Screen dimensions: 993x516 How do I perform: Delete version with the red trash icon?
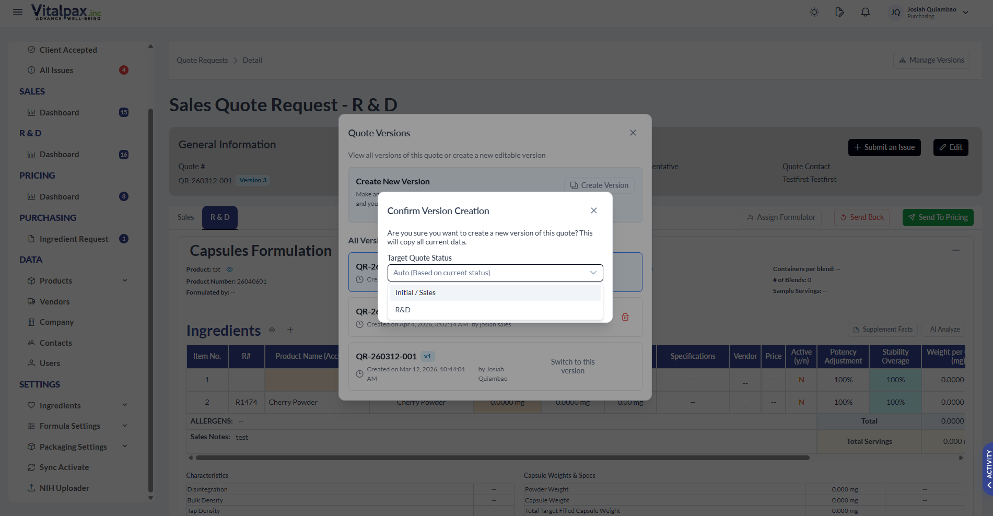pos(625,317)
